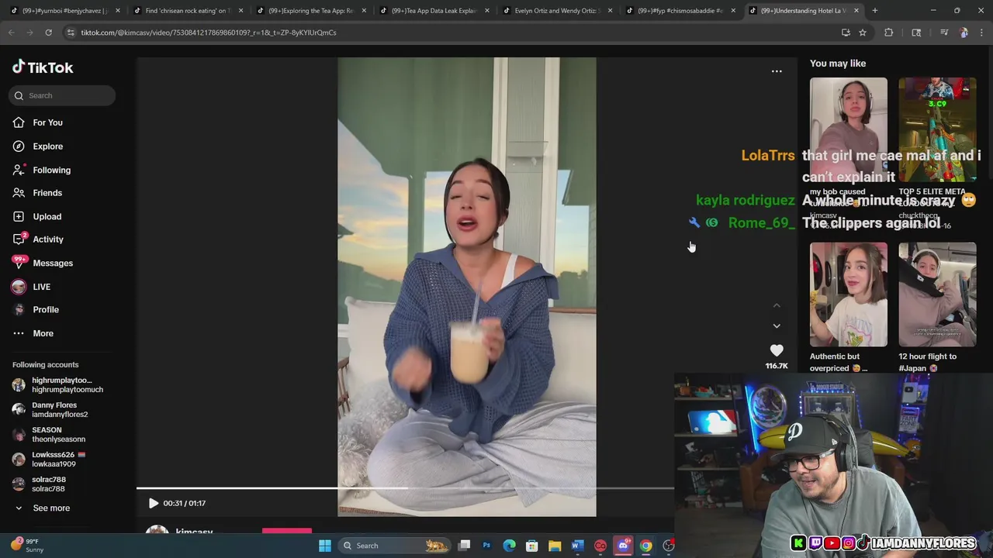Open File Explorer from the taskbar
This screenshot has width=993, height=558.
coord(555,546)
